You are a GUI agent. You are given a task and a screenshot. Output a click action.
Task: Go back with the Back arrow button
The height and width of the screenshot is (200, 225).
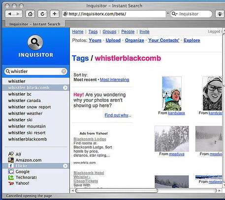(x=10, y=14)
